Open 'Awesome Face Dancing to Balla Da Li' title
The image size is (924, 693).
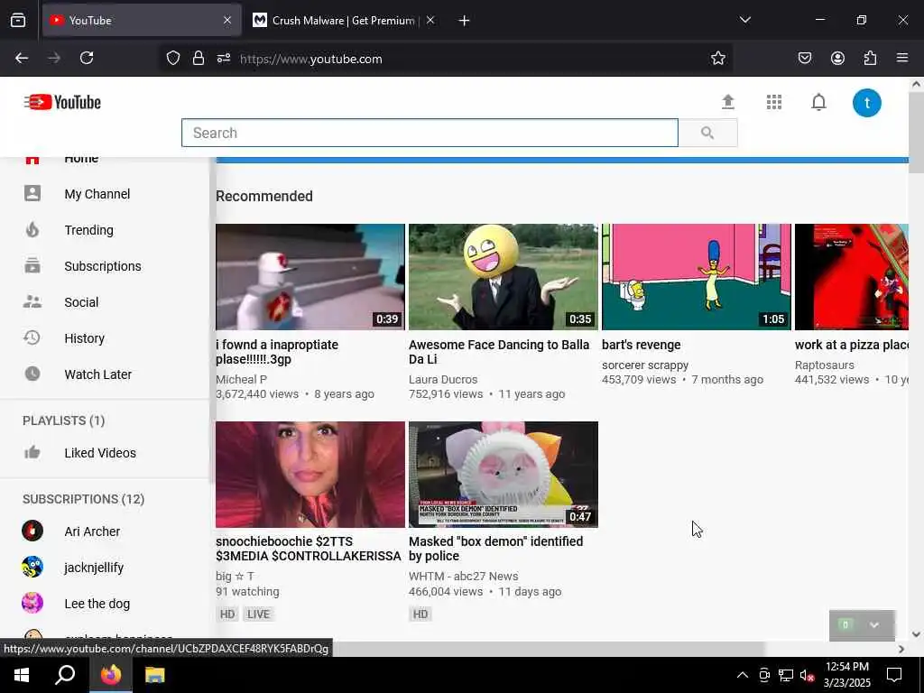click(499, 352)
